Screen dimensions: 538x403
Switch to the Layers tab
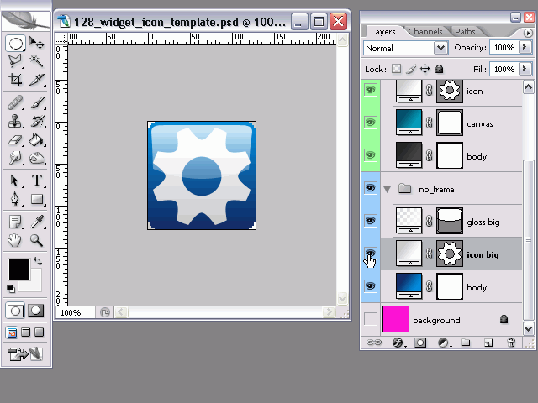point(383,32)
